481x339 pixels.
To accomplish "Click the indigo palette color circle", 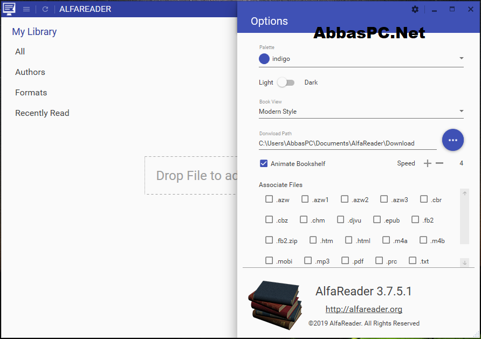I will [x=264, y=59].
